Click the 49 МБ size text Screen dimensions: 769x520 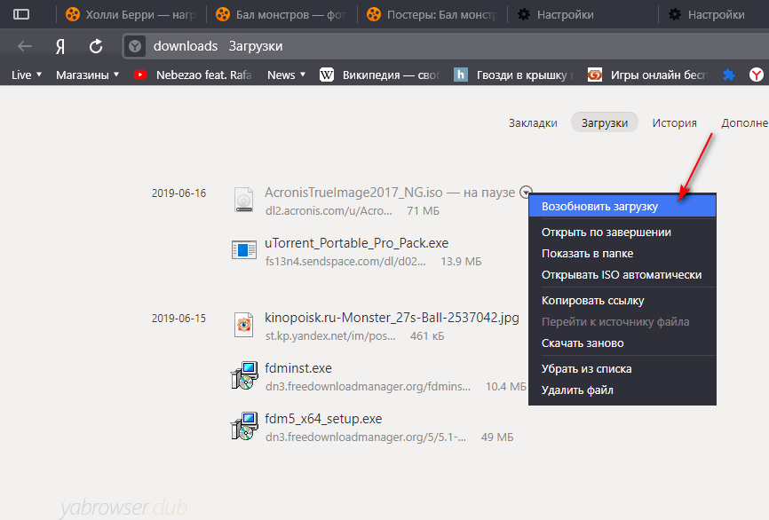tap(497, 437)
